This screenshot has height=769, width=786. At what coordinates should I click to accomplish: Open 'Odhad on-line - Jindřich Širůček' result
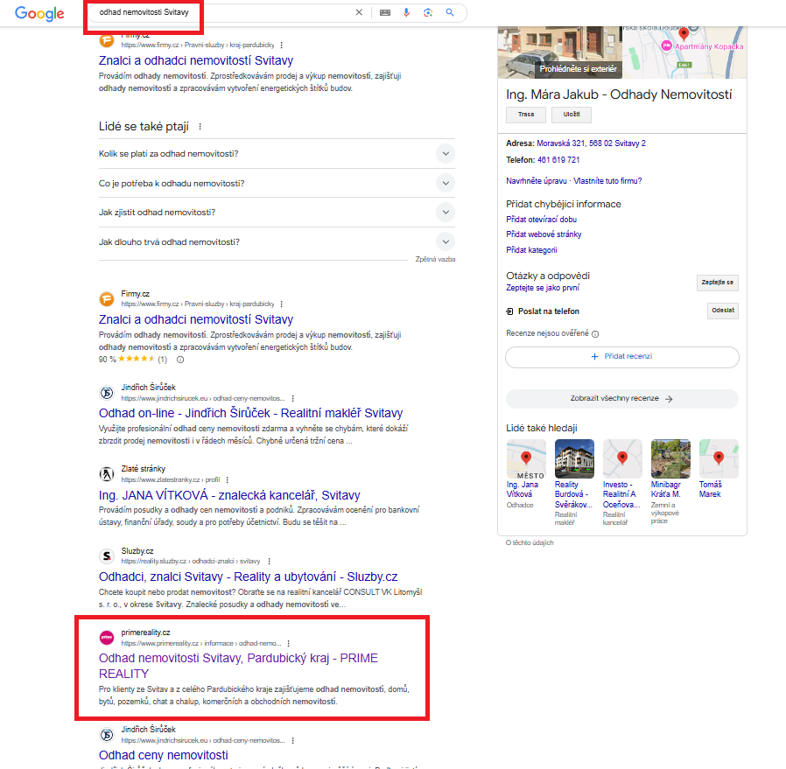250,413
